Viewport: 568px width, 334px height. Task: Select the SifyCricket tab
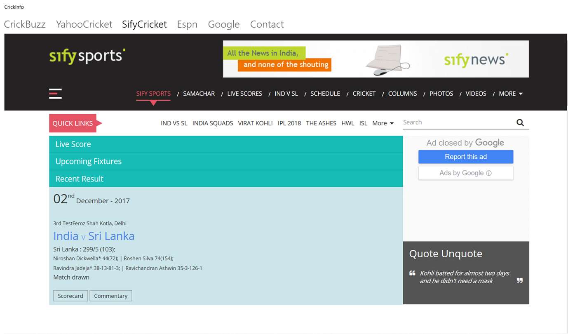pos(144,24)
